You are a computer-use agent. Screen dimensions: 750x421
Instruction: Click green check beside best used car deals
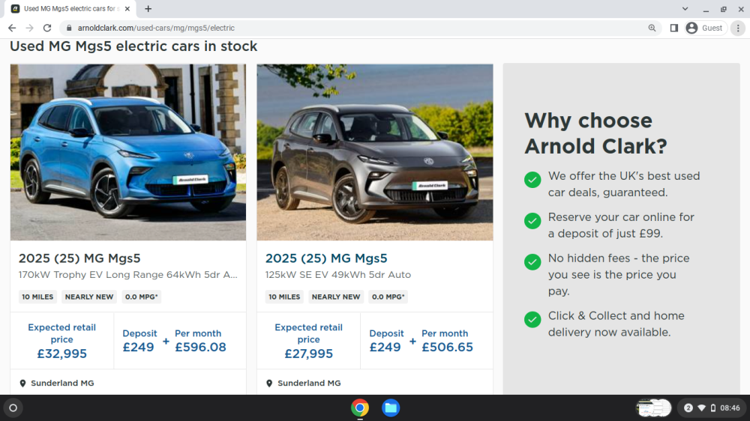click(x=532, y=180)
